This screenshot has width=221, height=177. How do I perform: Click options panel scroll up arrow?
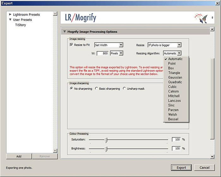pyautogui.click(x=212, y=29)
